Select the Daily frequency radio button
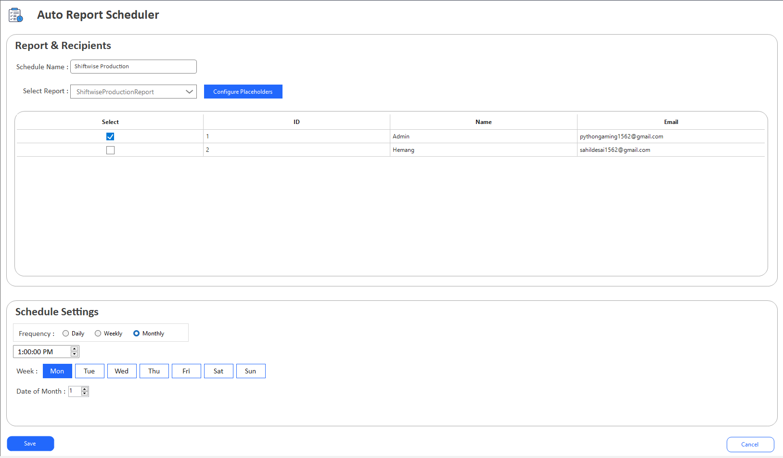The height and width of the screenshot is (458, 783). pyautogui.click(x=66, y=334)
